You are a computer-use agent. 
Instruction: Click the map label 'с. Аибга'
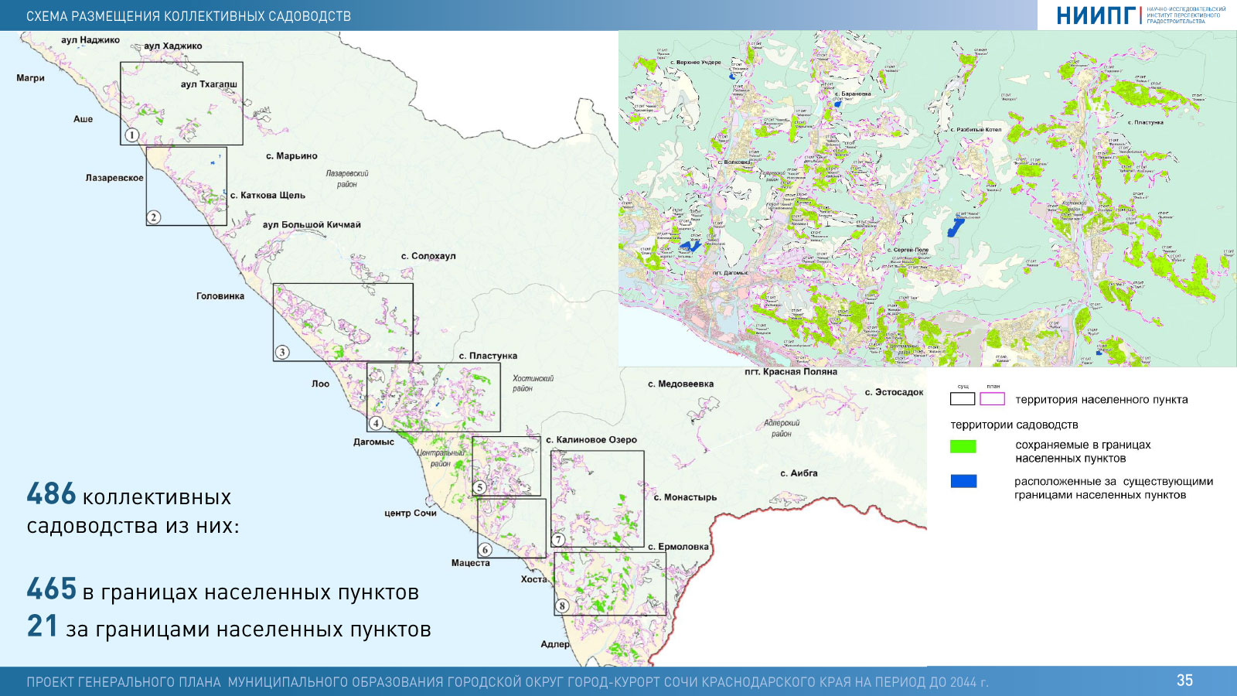click(x=799, y=473)
